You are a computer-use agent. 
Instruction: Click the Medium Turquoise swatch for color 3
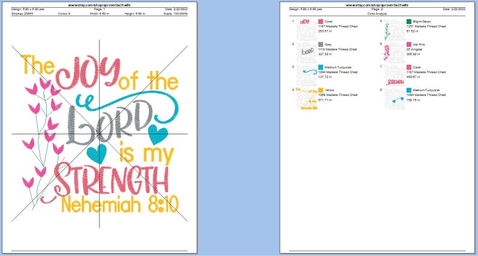[x=321, y=67]
